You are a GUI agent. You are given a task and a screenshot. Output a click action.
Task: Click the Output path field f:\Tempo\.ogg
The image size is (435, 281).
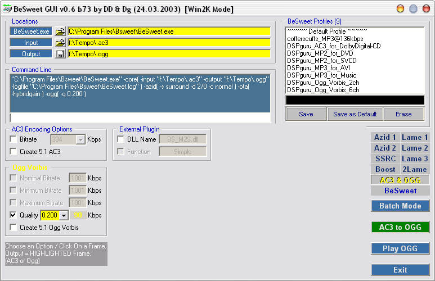[169, 54]
